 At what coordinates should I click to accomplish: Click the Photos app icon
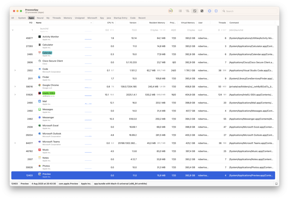coord(39,166)
